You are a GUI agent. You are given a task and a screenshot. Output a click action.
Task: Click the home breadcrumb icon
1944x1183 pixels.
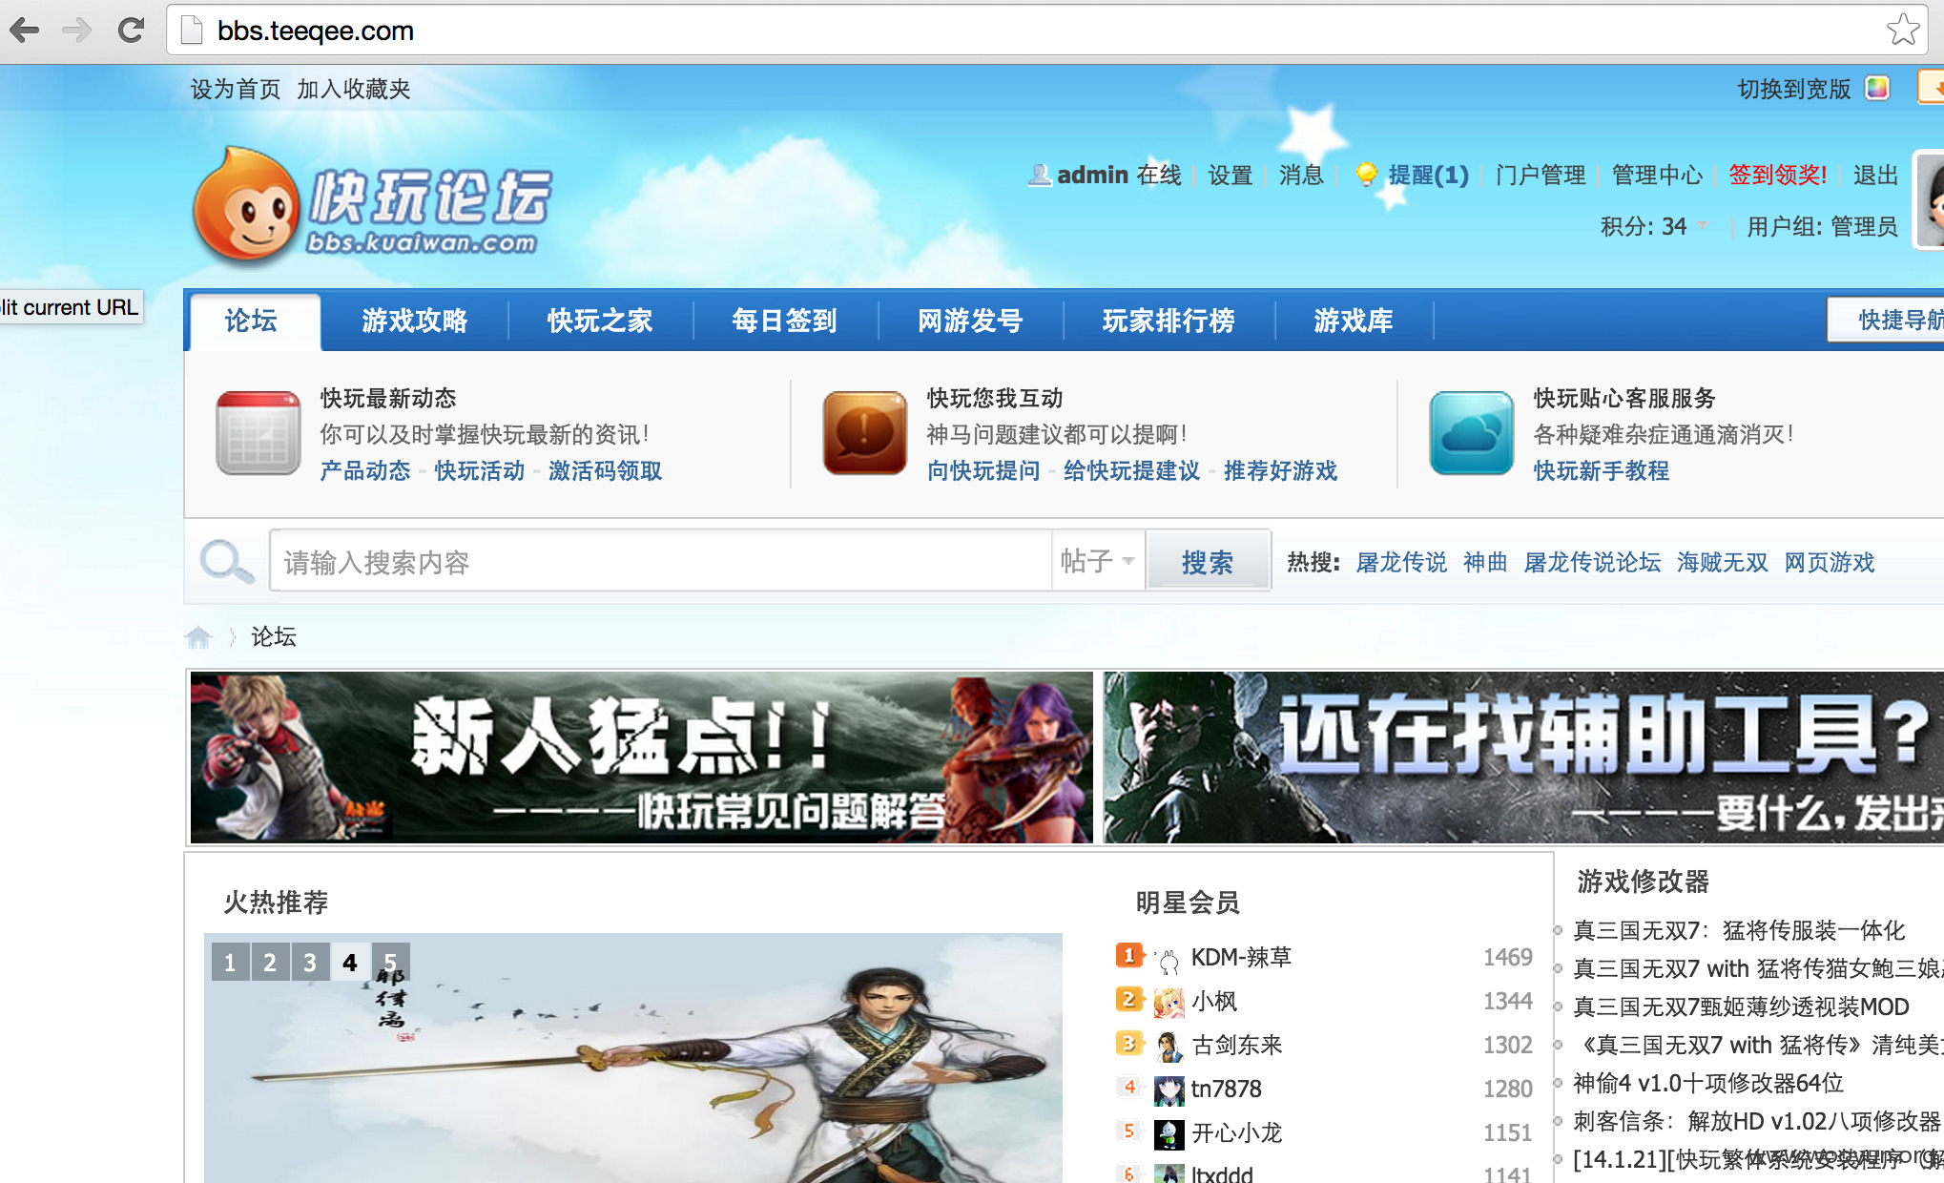[198, 636]
